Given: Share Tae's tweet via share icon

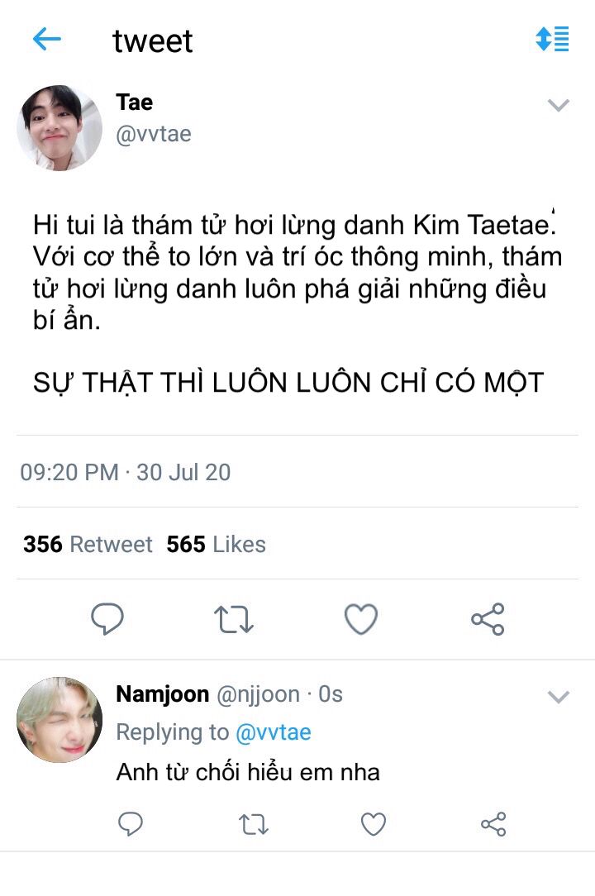Looking at the screenshot, I should [x=488, y=619].
